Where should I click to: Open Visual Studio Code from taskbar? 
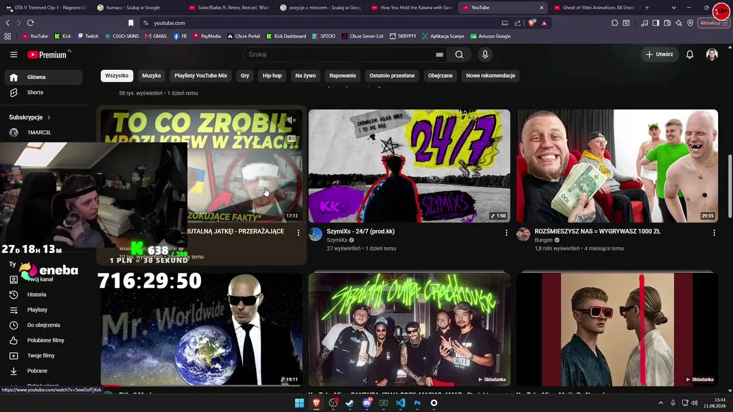click(x=400, y=403)
